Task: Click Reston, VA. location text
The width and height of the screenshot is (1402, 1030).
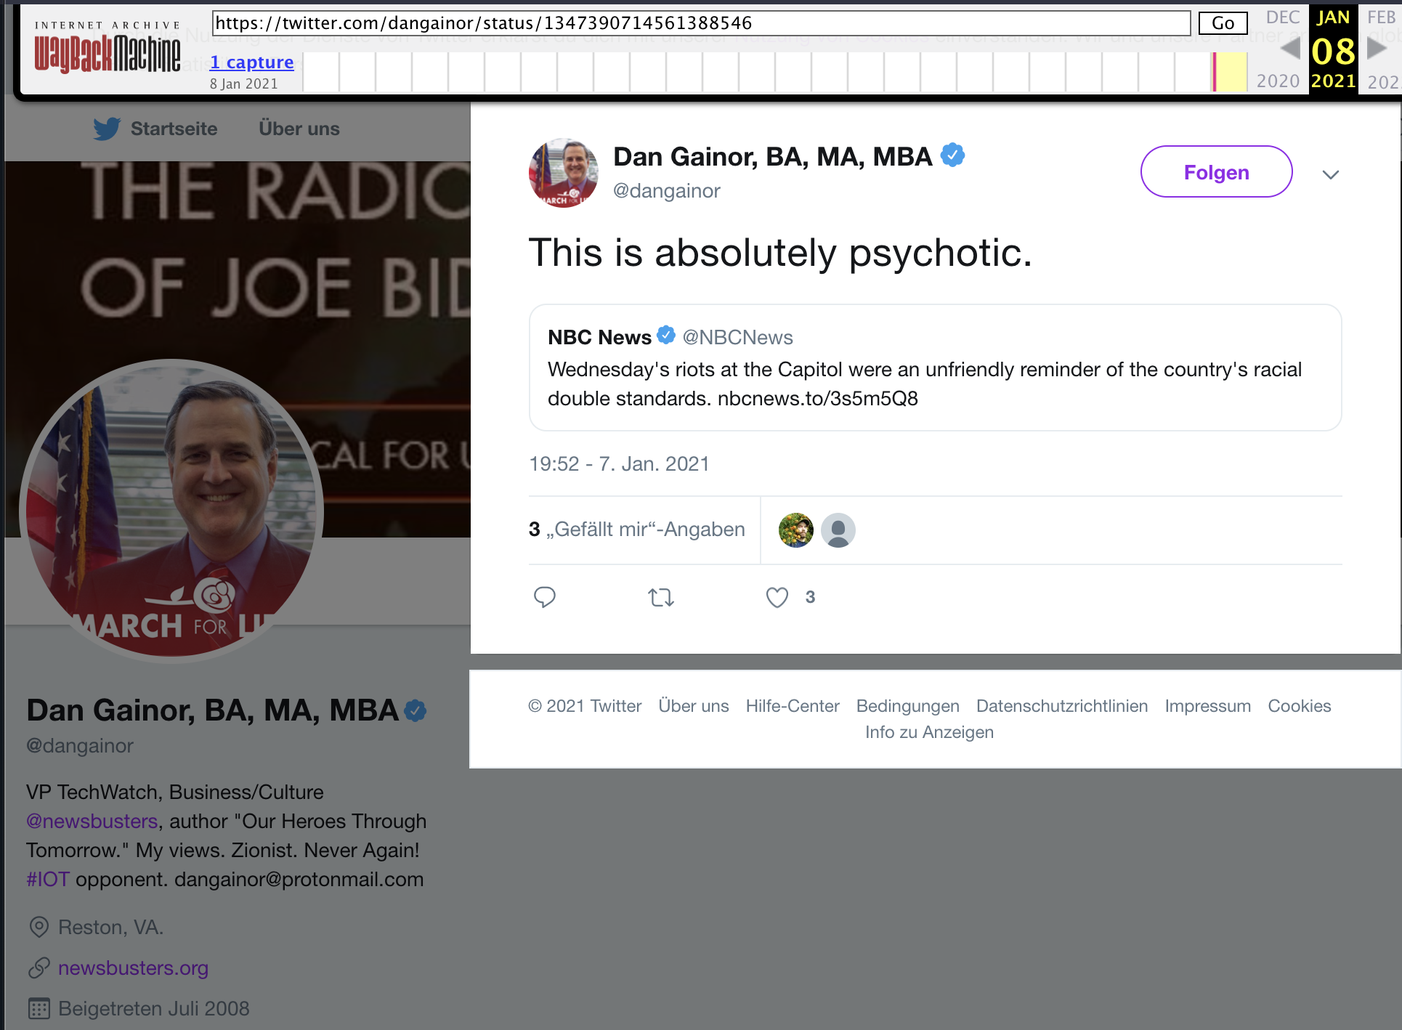Action: click(x=110, y=927)
